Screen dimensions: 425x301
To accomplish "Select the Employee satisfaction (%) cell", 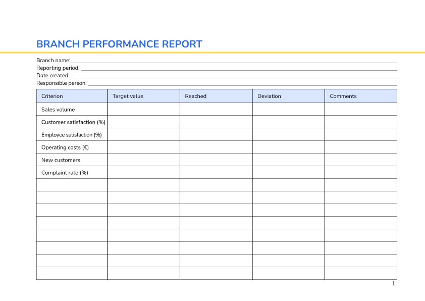I will (71, 134).
